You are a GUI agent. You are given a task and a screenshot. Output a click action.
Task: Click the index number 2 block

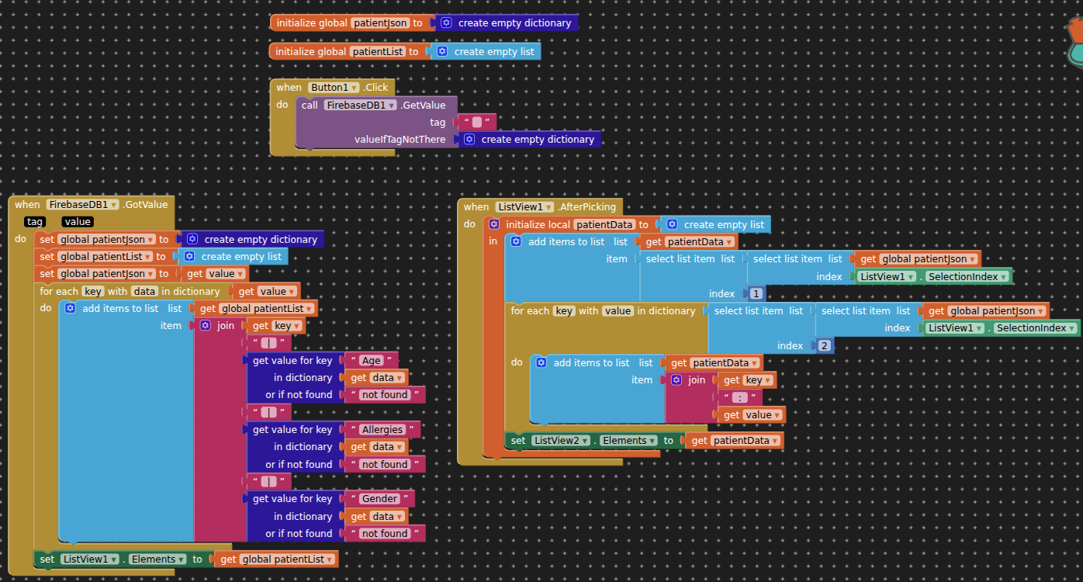click(x=824, y=346)
